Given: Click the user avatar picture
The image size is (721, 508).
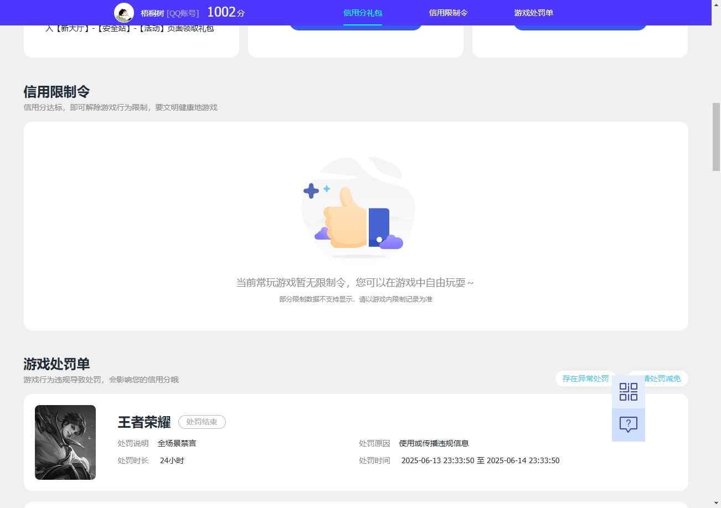Looking at the screenshot, I should 124,12.
